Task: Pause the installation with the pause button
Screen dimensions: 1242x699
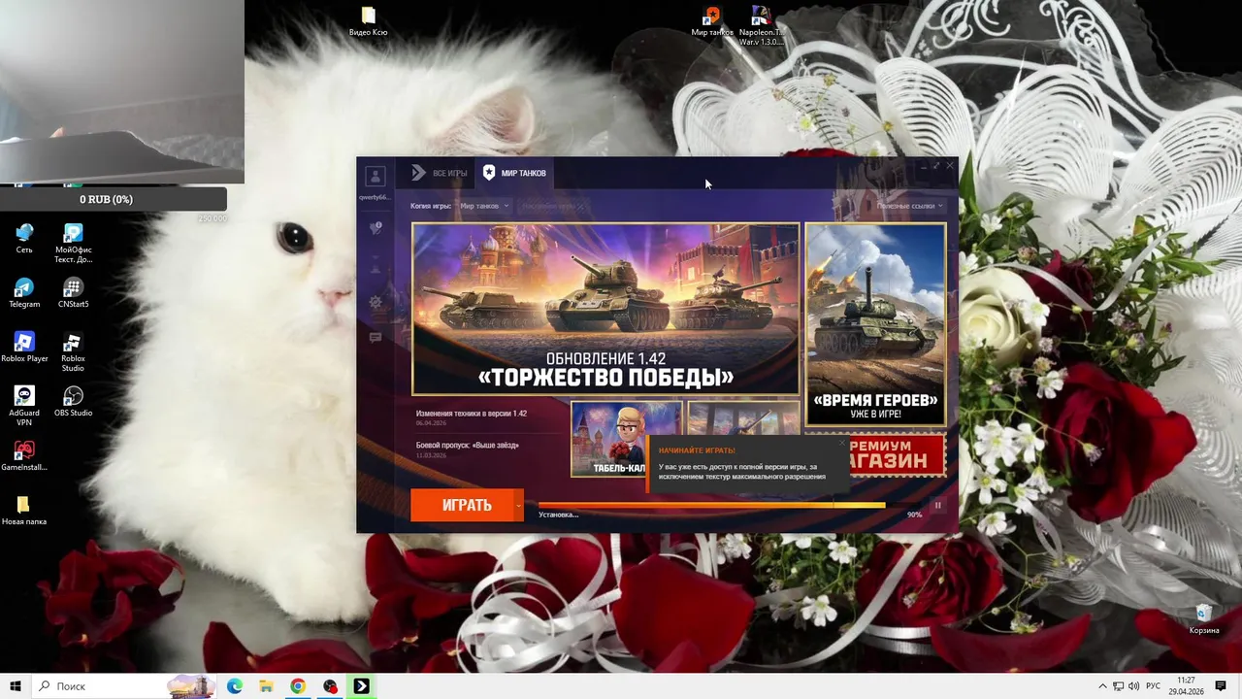Action: (937, 505)
